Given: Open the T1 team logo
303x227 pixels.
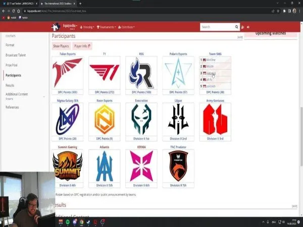Looking at the screenshot, I should click(x=104, y=73).
